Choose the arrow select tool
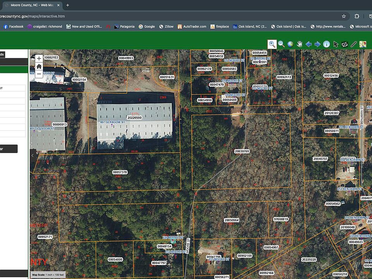 pyautogui.click(x=336, y=44)
